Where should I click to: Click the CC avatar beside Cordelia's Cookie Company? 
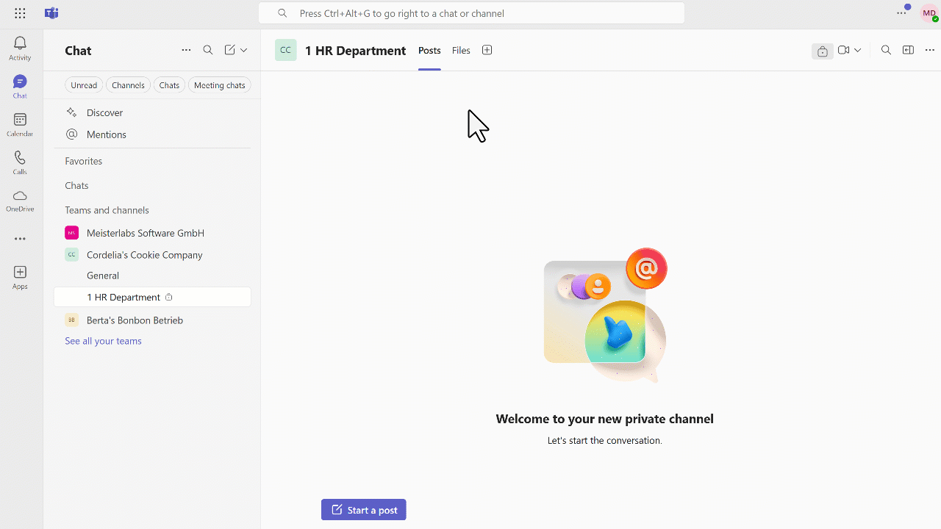(71, 255)
